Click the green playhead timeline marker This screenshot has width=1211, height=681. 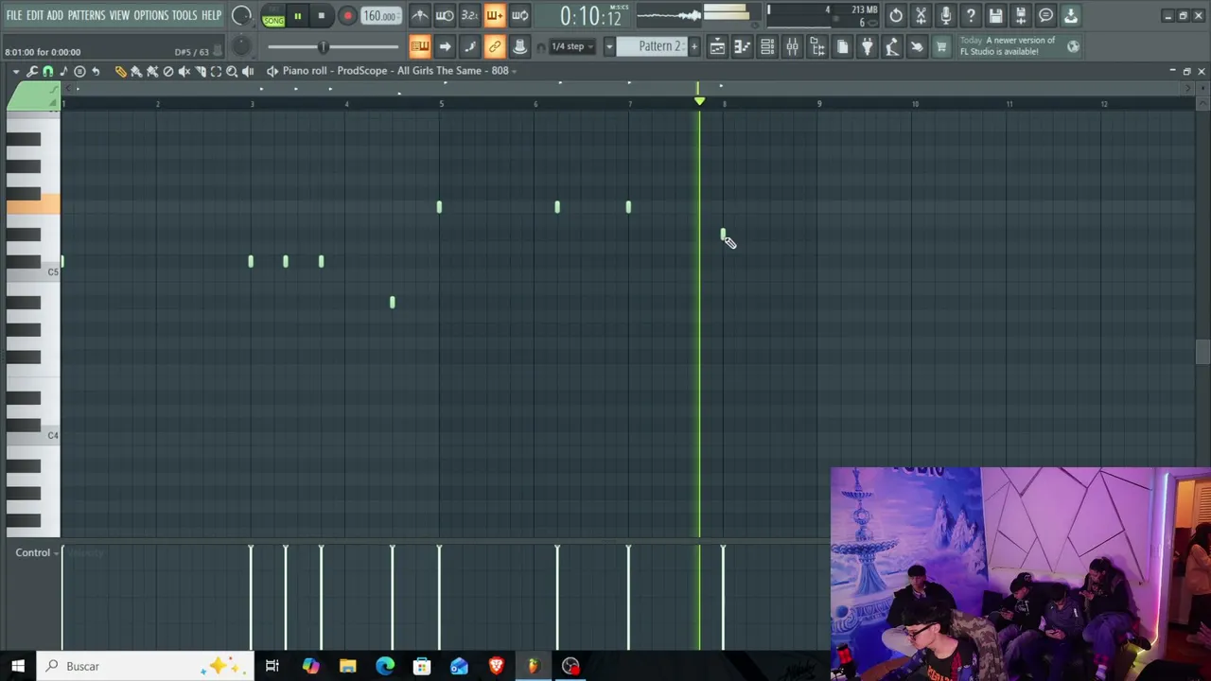coord(699,100)
